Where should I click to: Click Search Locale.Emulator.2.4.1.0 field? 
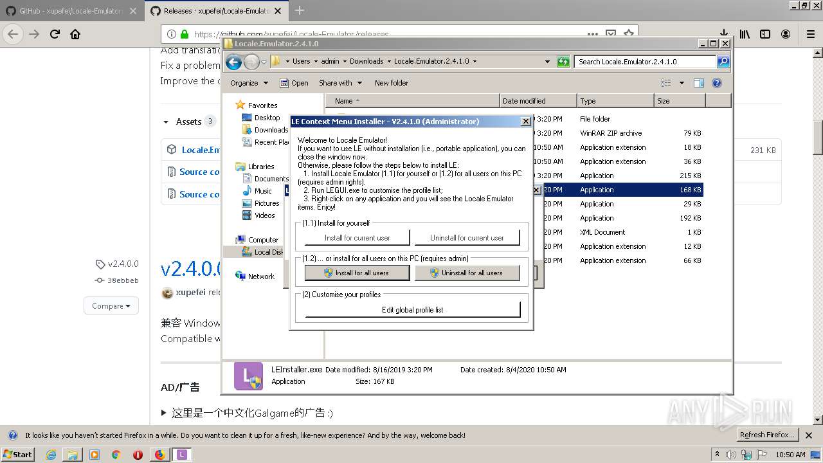[x=645, y=62]
